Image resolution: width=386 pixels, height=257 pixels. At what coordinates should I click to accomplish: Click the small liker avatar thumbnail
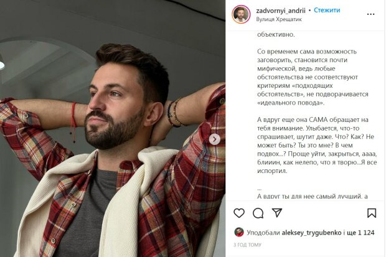point(239,232)
